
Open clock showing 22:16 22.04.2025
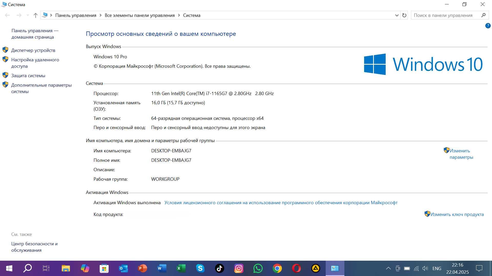(x=457, y=268)
